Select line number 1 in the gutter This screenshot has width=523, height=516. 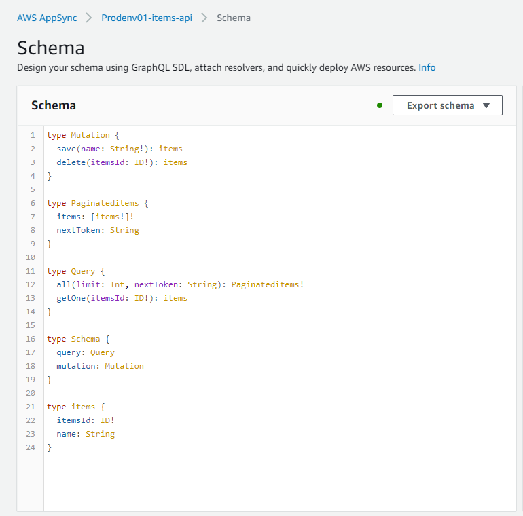click(x=33, y=135)
